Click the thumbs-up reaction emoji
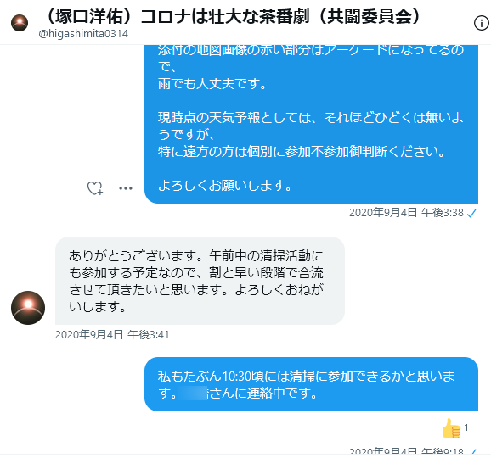The image size is (491, 458). click(451, 428)
